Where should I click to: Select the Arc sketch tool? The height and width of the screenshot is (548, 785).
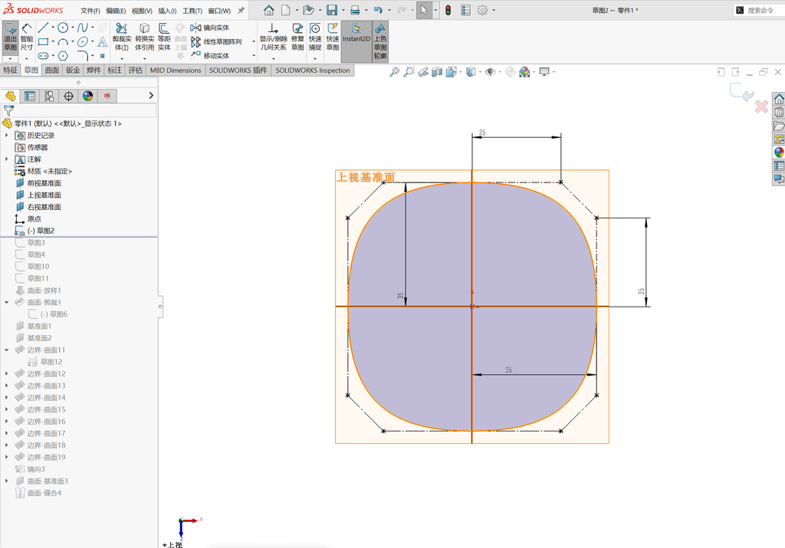tap(63, 41)
